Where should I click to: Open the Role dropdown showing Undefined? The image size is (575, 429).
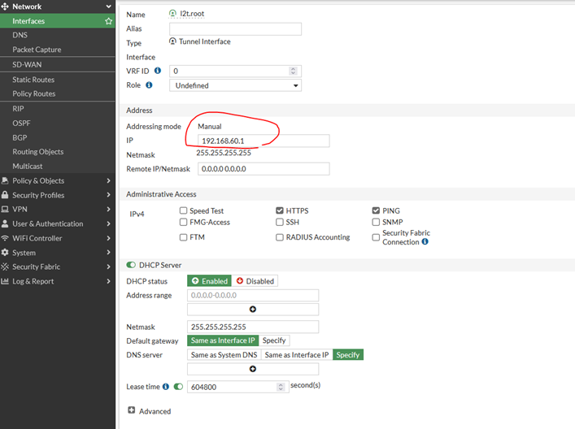click(x=235, y=85)
